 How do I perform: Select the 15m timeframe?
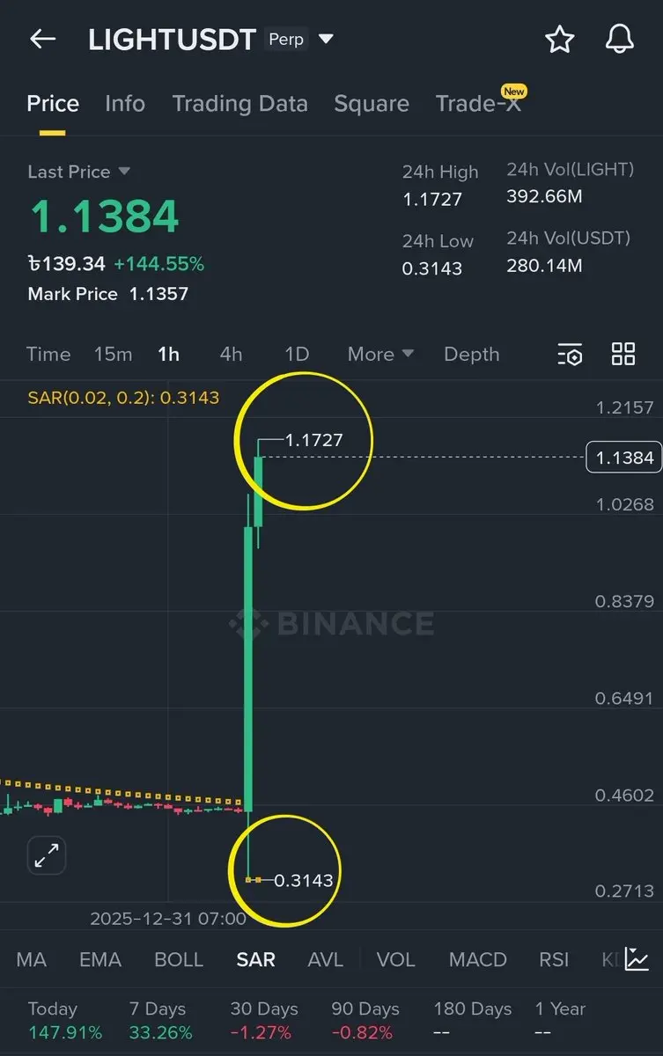(113, 354)
